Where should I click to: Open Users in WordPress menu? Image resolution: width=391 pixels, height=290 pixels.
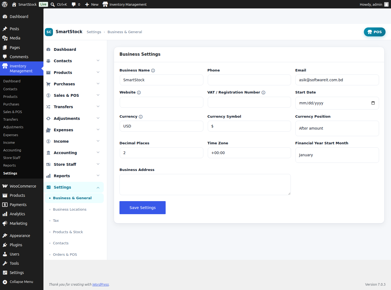coord(14,254)
